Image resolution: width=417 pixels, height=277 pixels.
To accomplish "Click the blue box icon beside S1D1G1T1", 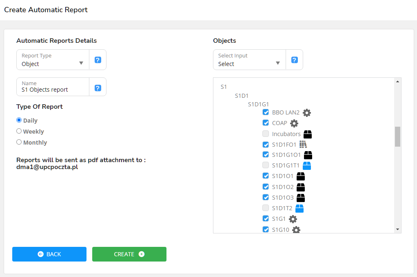I will 307,165.
